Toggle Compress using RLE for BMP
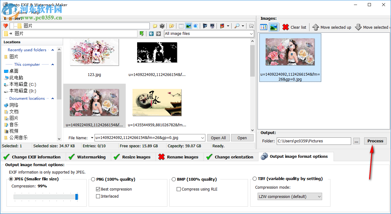Viewport: 391px width, 214px height. coord(179,189)
